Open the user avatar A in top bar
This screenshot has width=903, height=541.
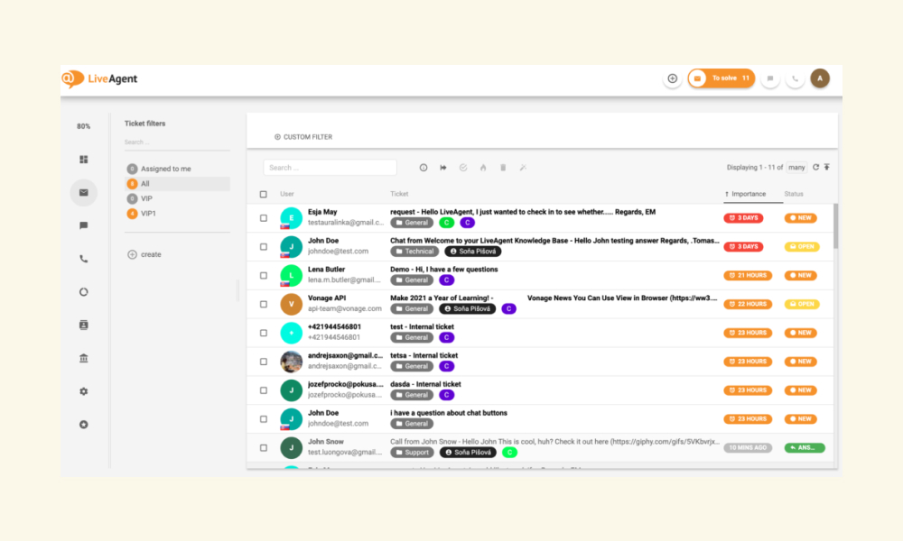820,78
